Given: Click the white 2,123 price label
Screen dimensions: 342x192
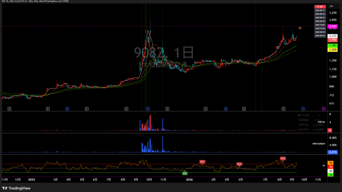Looking at the screenshot, I should pyautogui.click(x=333, y=36).
